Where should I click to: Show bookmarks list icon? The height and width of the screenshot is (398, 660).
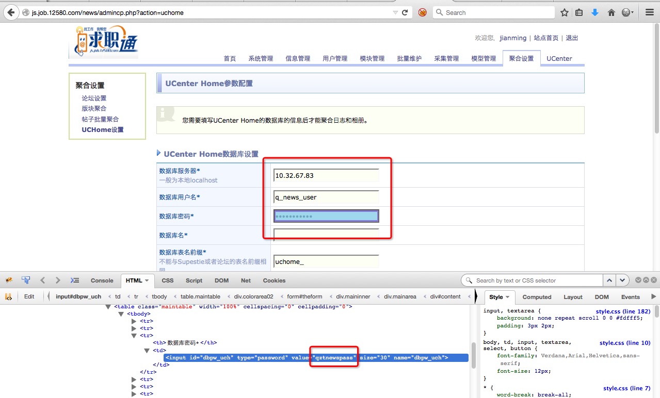[x=579, y=12]
